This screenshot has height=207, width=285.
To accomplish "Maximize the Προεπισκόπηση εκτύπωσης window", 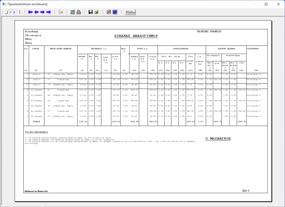I will [x=266, y=4].
